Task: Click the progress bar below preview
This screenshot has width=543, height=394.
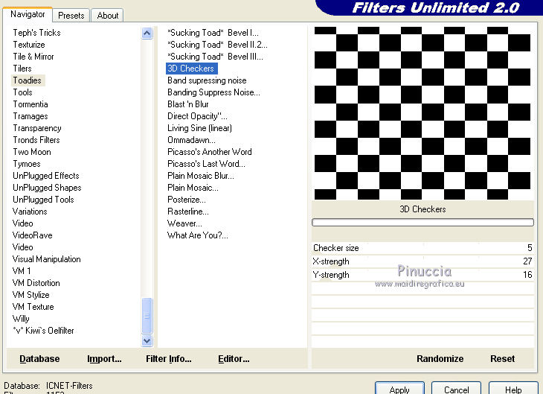Action: click(422, 222)
